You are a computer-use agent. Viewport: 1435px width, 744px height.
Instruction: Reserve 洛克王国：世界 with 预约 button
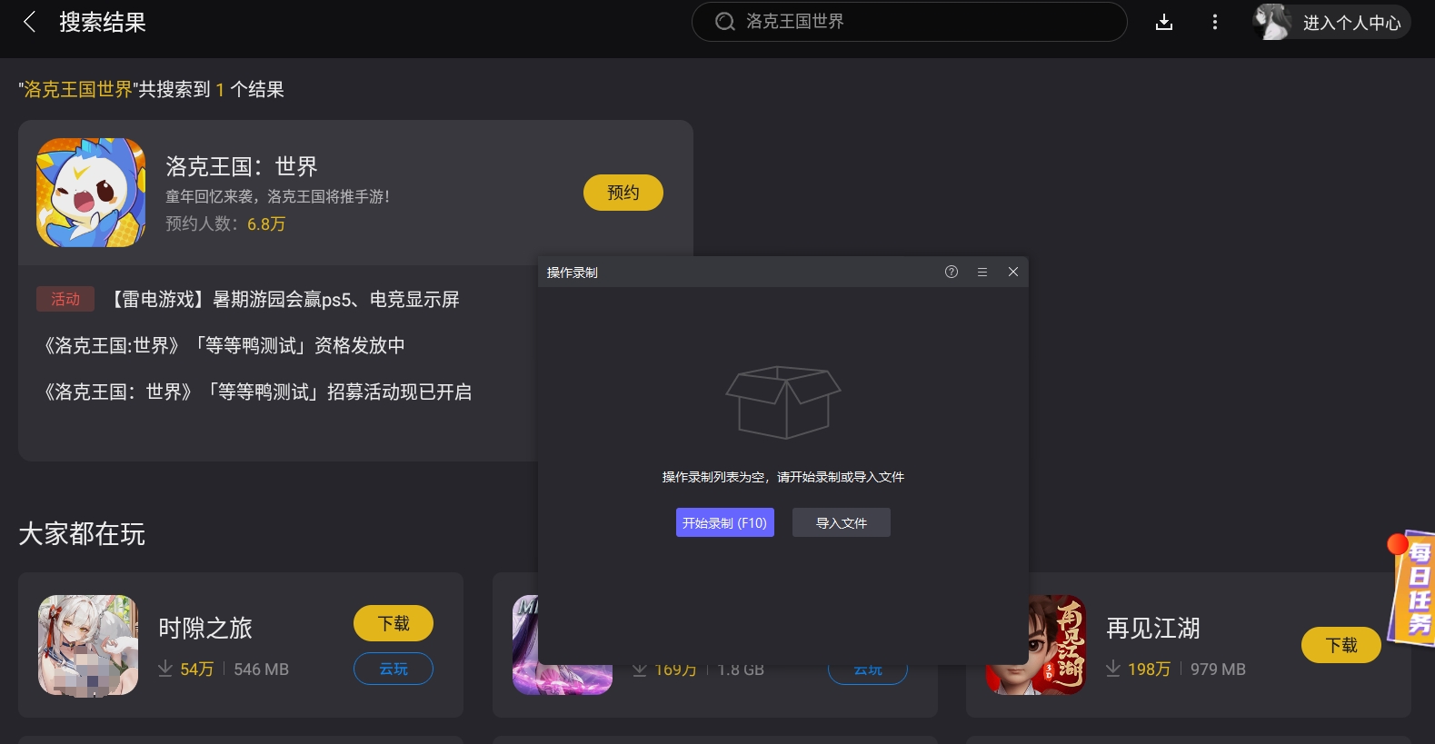[623, 193]
